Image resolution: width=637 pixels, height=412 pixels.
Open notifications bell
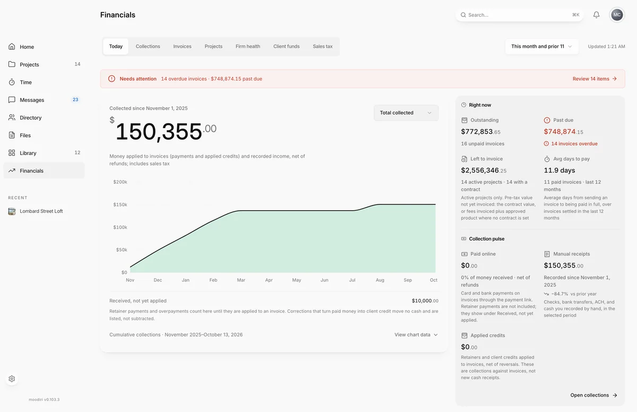(x=597, y=15)
